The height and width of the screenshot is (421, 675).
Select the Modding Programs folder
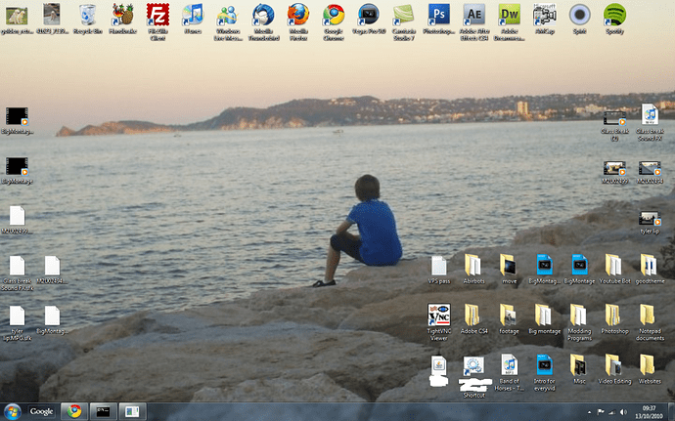tap(579, 316)
